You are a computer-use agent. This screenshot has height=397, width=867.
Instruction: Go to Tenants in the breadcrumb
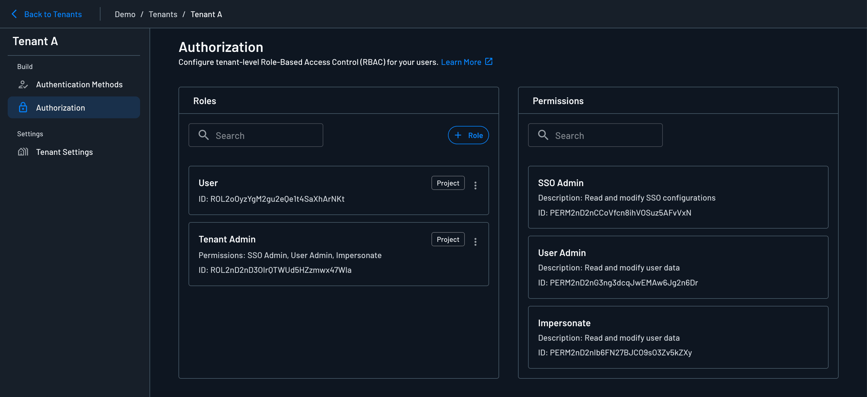pos(163,14)
